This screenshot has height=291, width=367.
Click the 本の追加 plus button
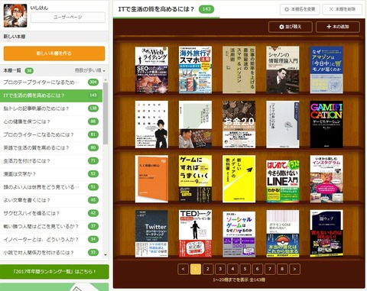point(338,27)
